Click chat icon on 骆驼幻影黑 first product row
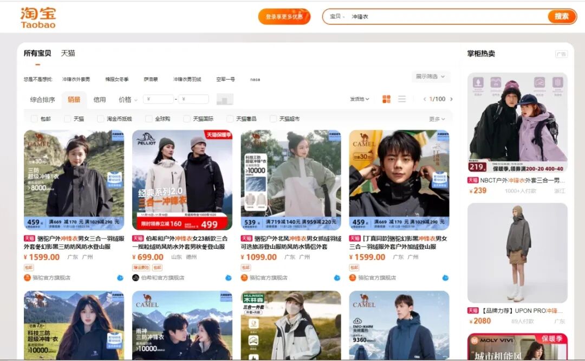This screenshot has height=361, width=585. point(120,278)
